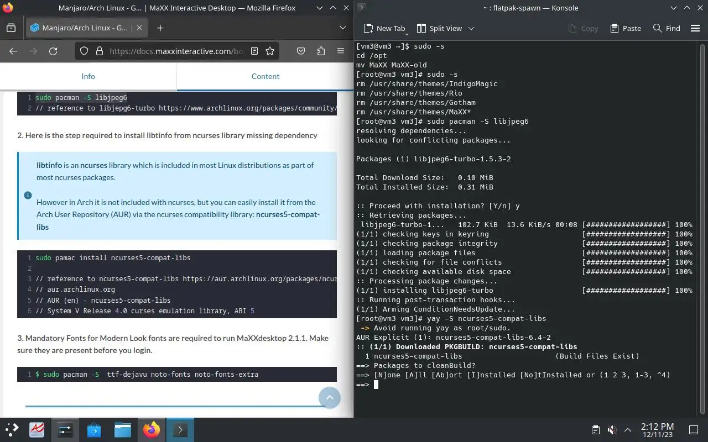Click the ttf-dejavu noto-fonts pacman command
Screen dimensions: 708x442
(147, 375)
